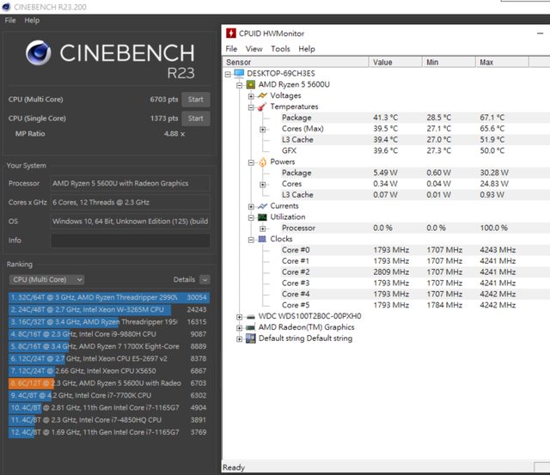Click the Utilization chart icon
The height and width of the screenshot is (475, 550).
(x=262, y=217)
